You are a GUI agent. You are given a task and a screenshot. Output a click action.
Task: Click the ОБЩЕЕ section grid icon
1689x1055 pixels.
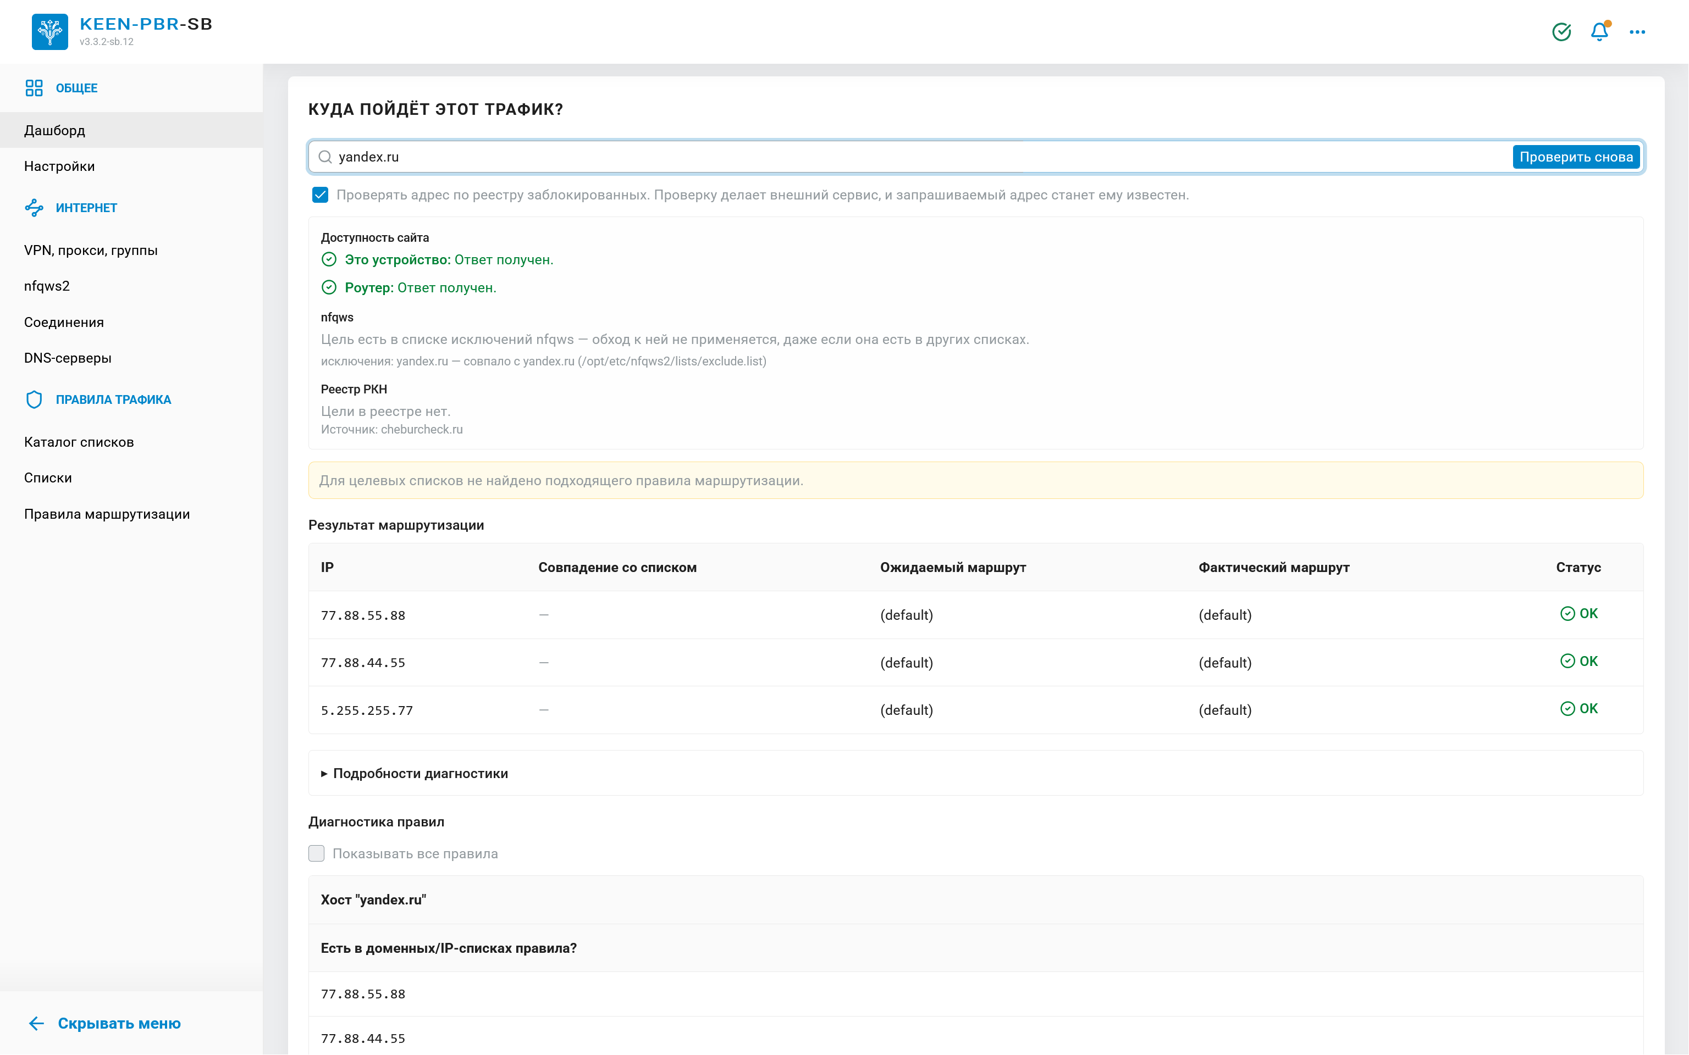click(x=34, y=88)
